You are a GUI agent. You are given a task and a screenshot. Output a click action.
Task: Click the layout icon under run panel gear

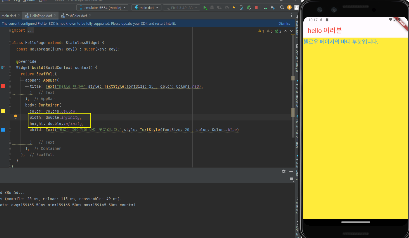coord(291,179)
